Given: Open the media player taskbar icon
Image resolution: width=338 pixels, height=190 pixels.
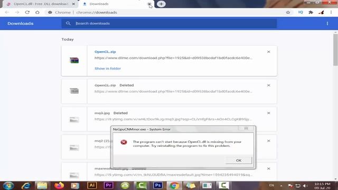Looking at the screenshot, I should coord(75,185).
